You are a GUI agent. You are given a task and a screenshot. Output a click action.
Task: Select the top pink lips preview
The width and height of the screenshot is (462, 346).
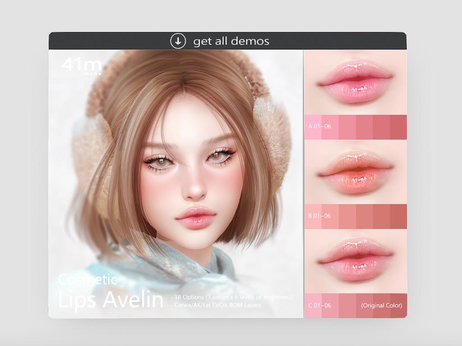(x=355, y=82)
